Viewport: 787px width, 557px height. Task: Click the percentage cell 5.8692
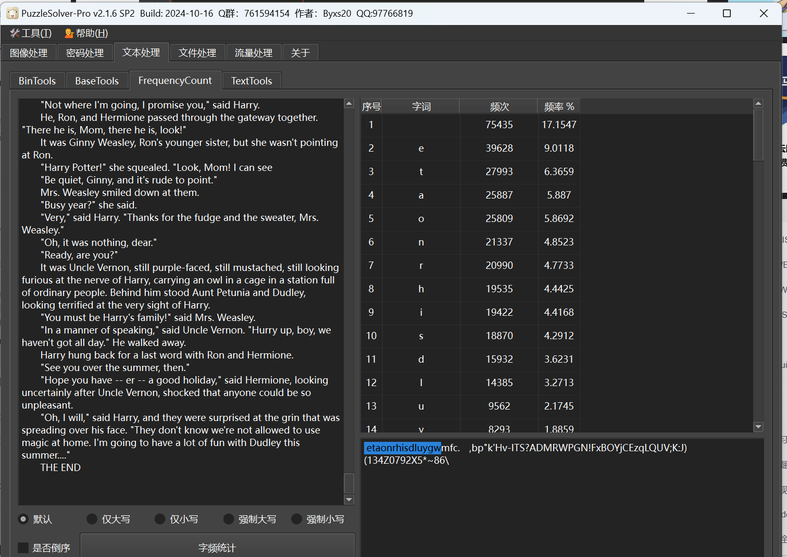click(559, 218)
